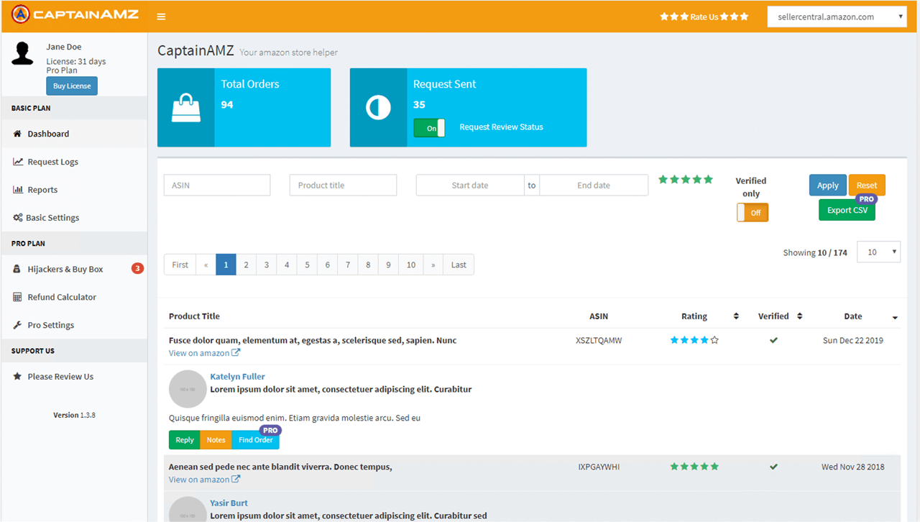Screen dimensions: 920x522
Task: Open Hijackers & Buy Box menu item
Action: [65, 269]
